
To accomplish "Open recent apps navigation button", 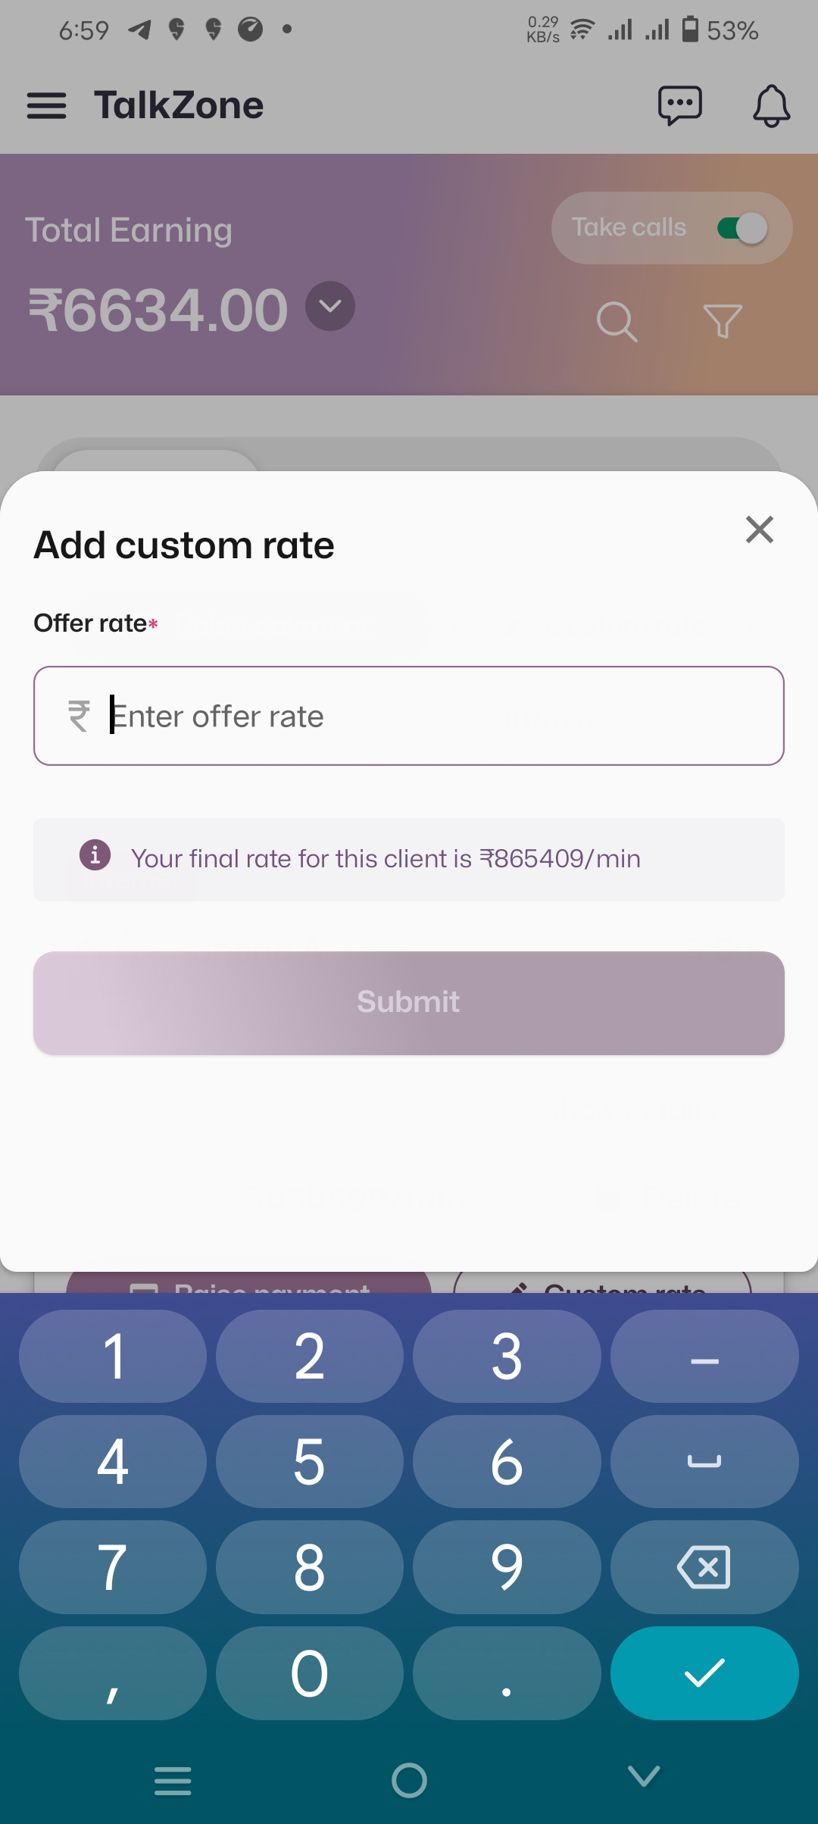I will point(173,1780).
